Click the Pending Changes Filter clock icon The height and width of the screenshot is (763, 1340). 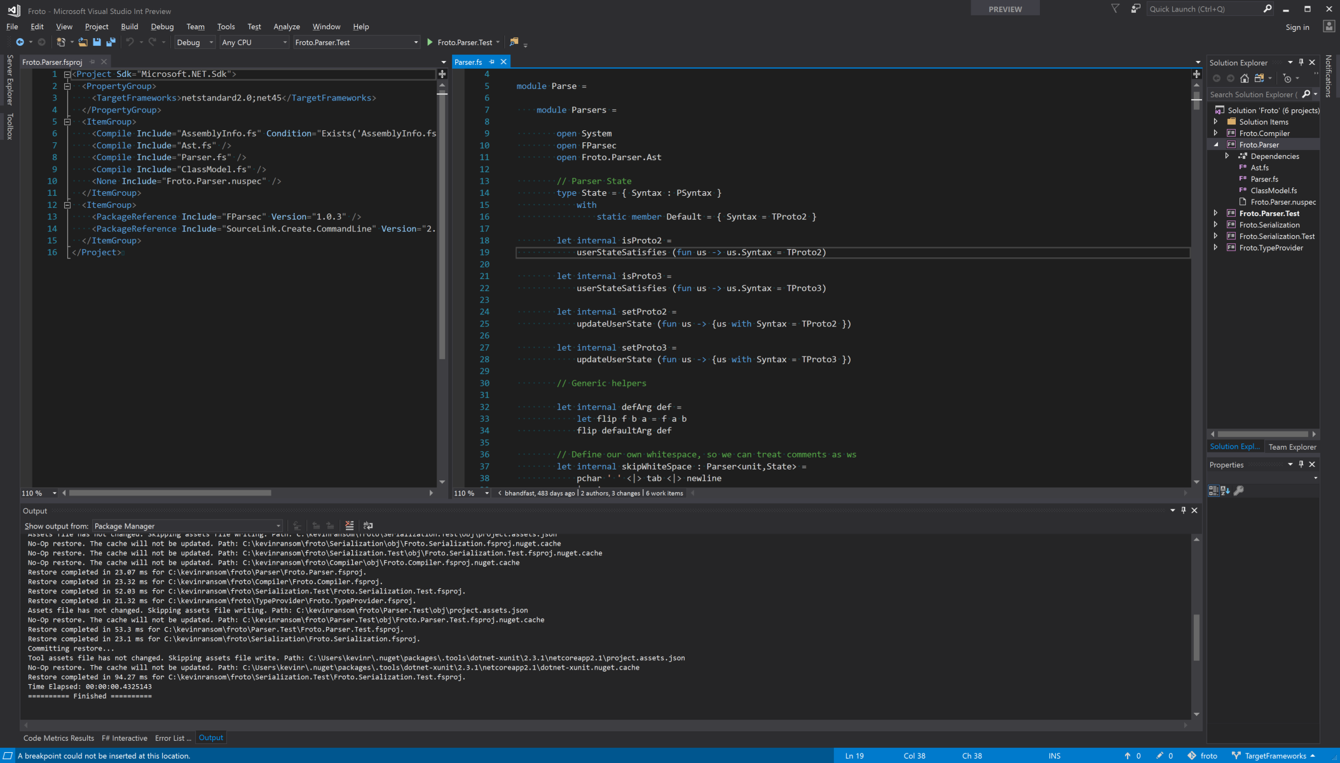1287,78
